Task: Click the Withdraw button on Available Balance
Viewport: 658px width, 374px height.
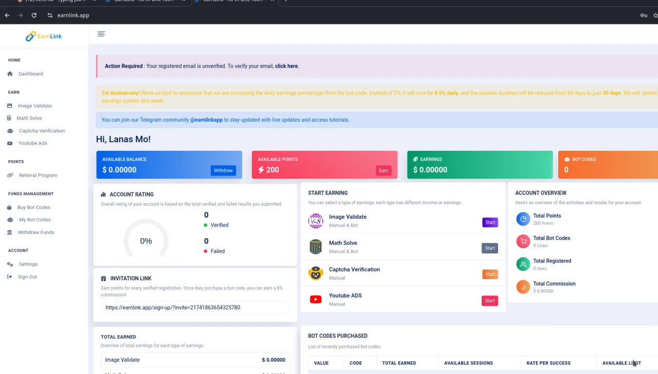Action: pyautogui.click(x=224, y=170)
